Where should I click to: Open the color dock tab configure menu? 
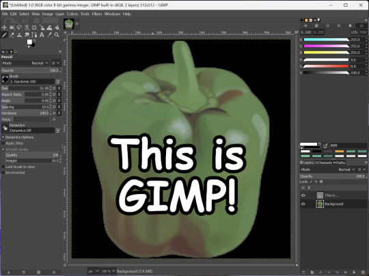click(x=366, y=20)
